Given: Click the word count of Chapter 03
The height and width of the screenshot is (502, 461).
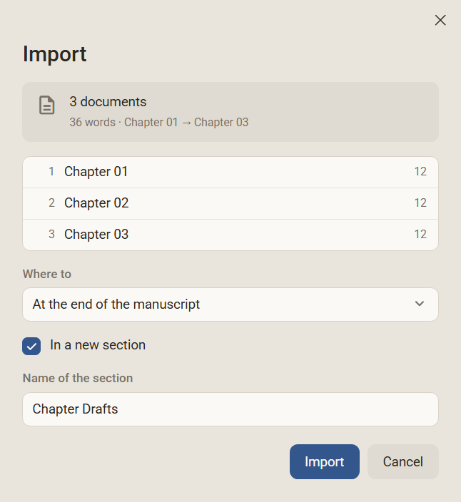Looking at the screenshot, I should 420,235.
